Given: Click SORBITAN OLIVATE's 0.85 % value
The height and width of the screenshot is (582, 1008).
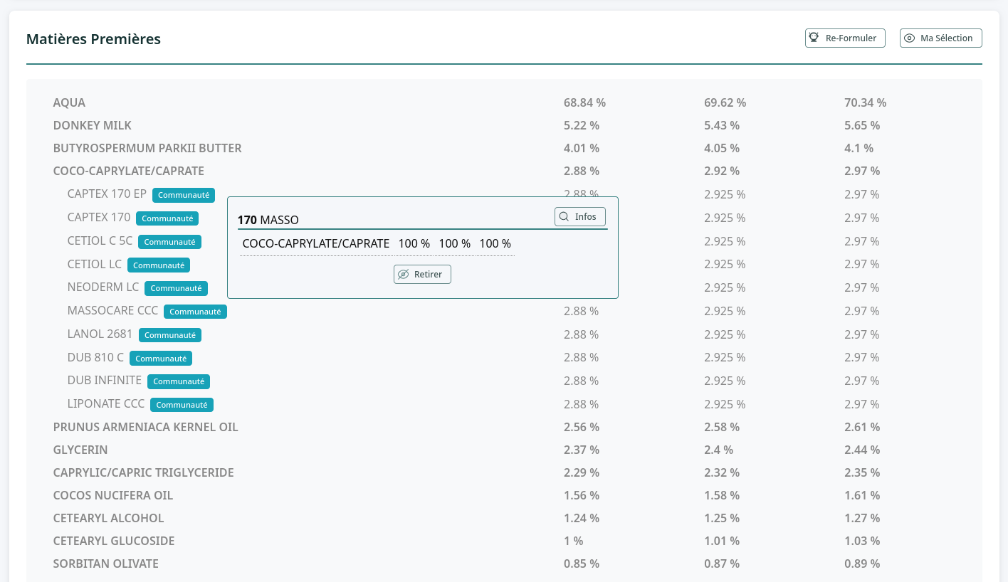Looking at the screenshot, I should tap(582, 564).
